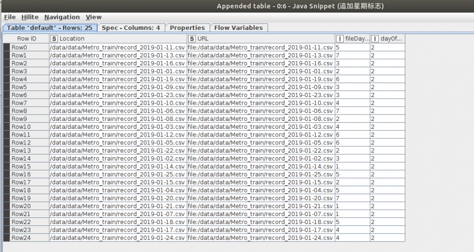Screen dimensions: 474x252
Task: Click URL cell file:/data/data/Metro_train/record_2019-01-08.csv
Action: coord(261,119)
